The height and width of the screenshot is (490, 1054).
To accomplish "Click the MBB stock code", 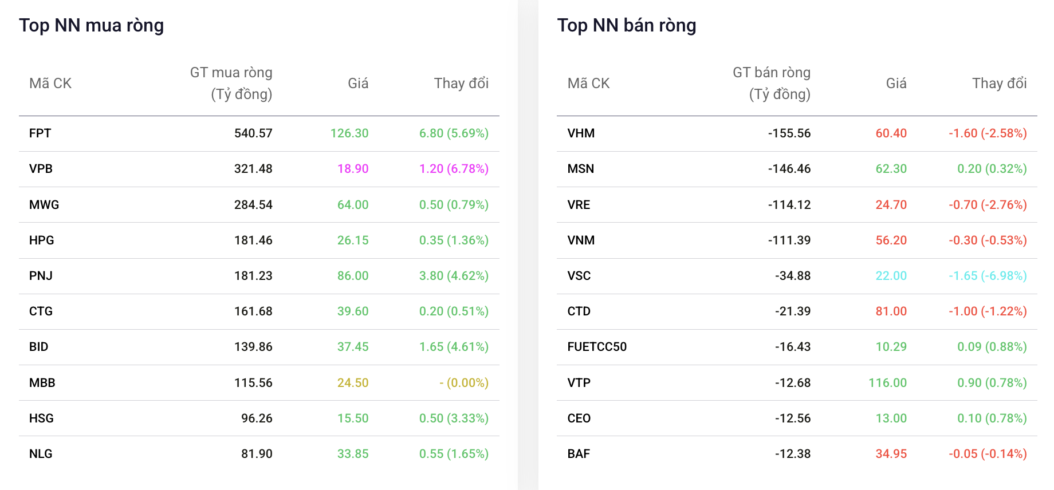I will tap(42, 383).
